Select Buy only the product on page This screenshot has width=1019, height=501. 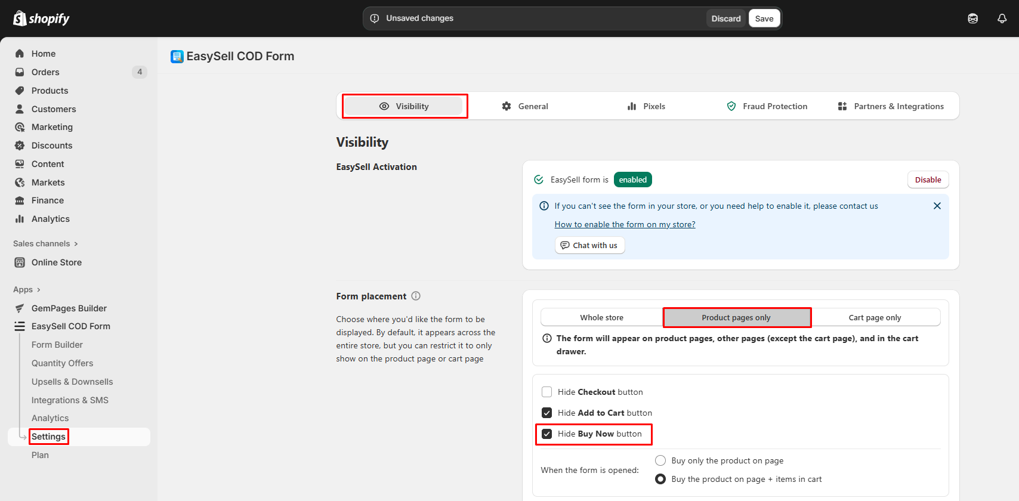point(660,460)
